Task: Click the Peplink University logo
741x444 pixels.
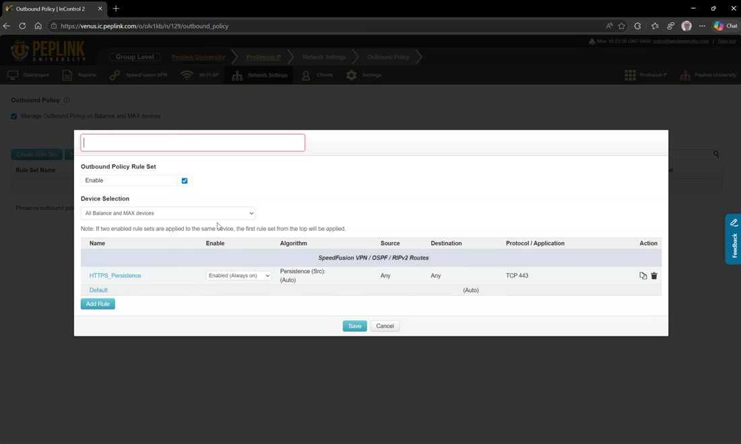Action: (48, 51)
